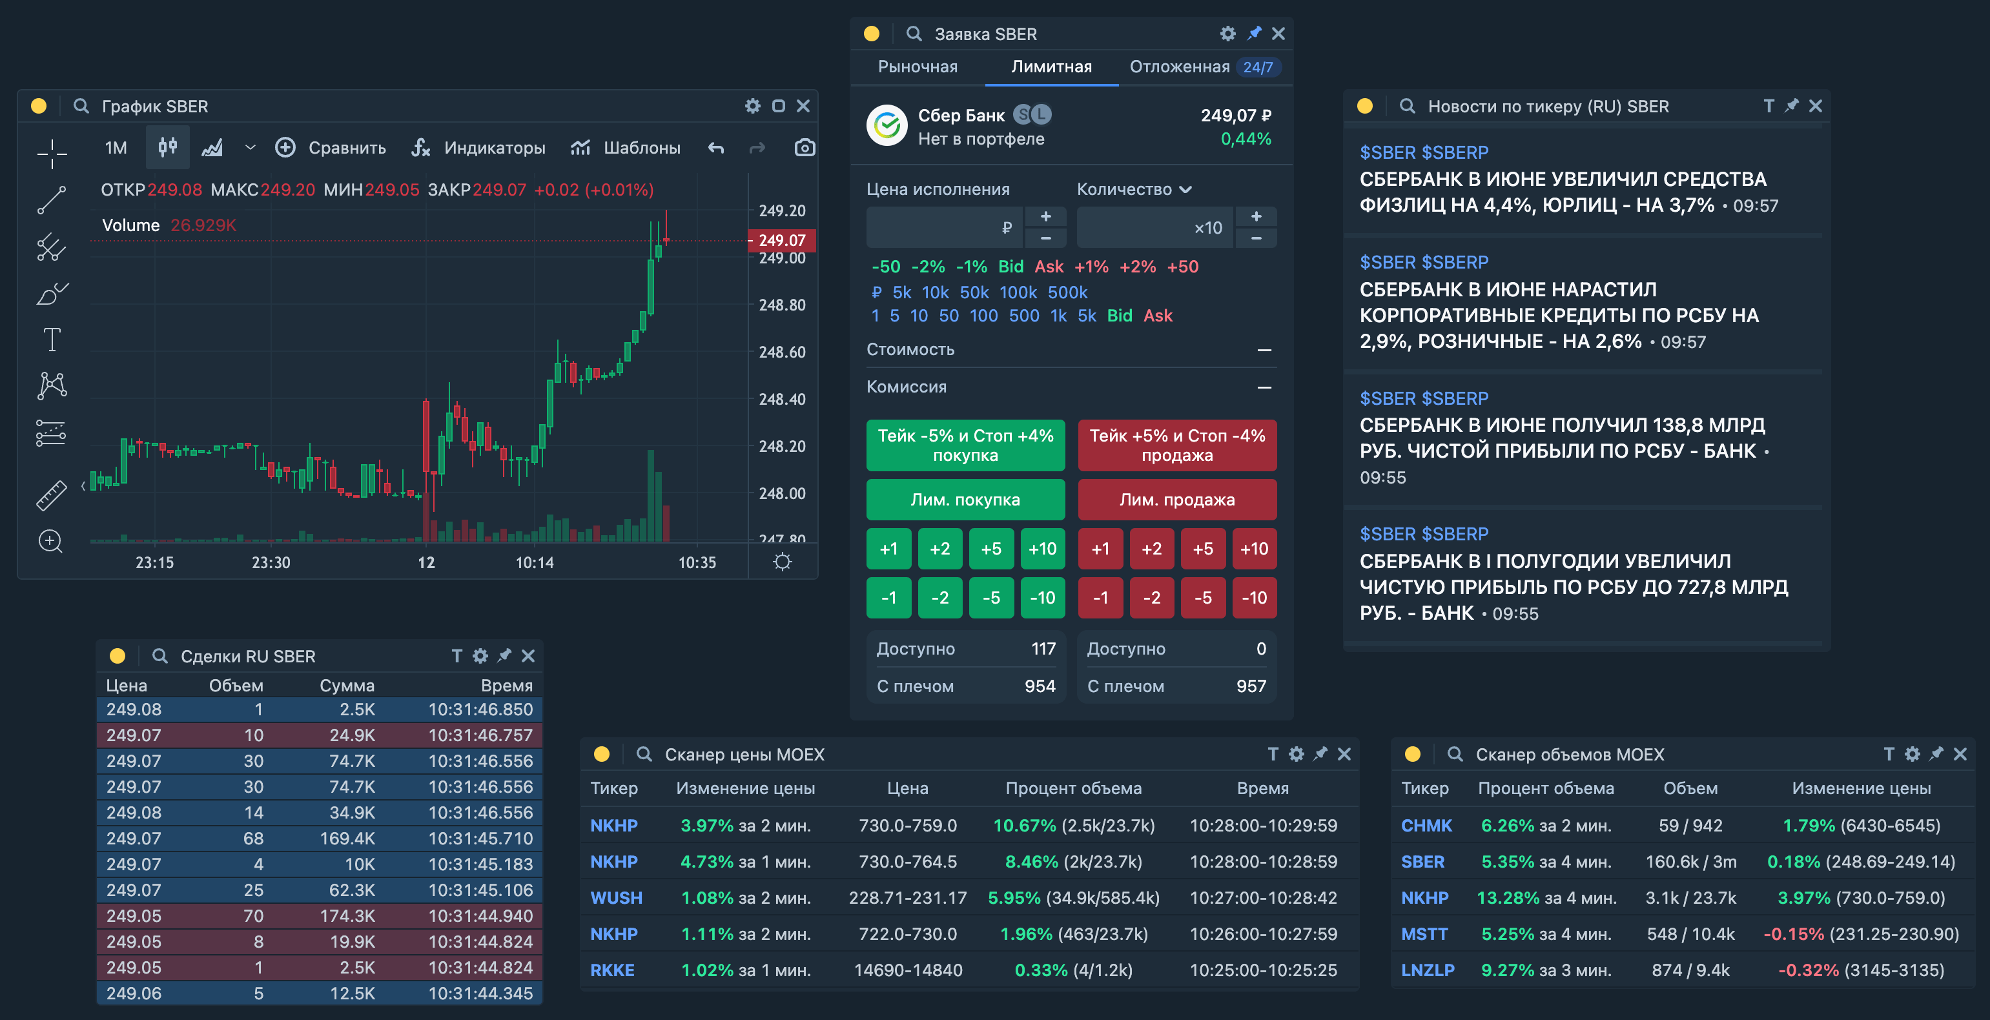The image size is (1990, 1020).
Task: Select the brush drawing tool
Action: (x=52, y=294)
